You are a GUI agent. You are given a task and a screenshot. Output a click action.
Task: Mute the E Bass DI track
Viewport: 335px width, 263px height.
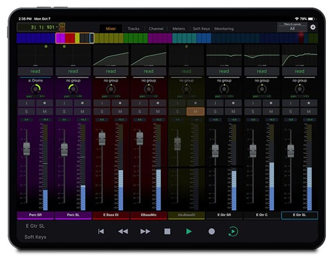pyautogui.click(x=120, y=111)
